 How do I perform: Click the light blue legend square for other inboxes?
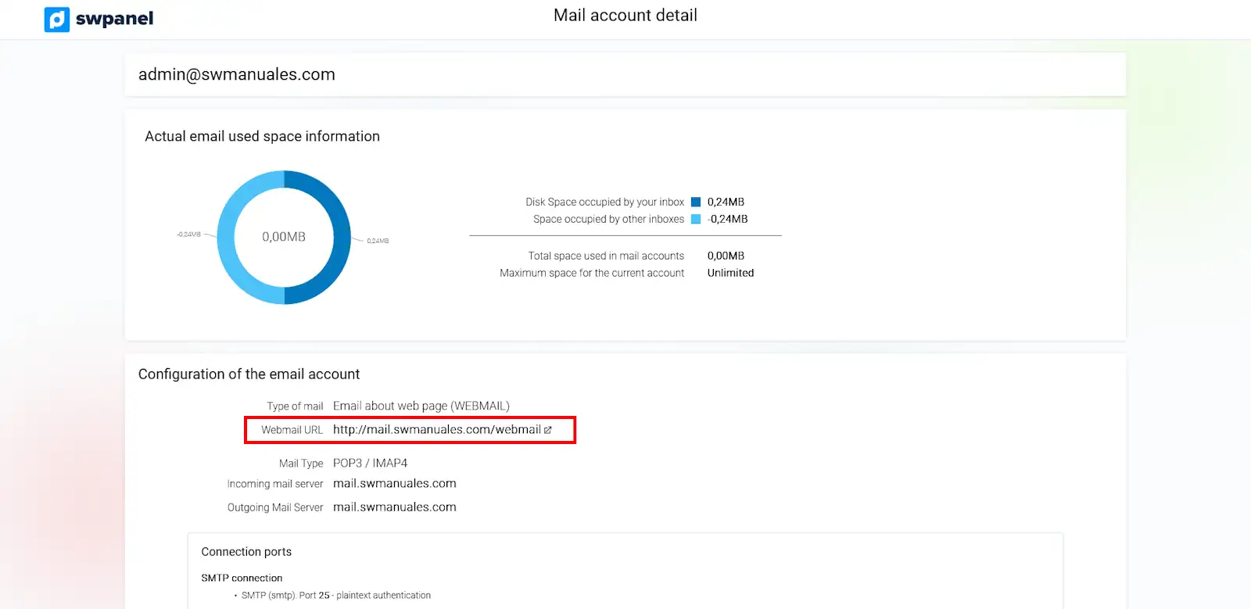point(696,219)
